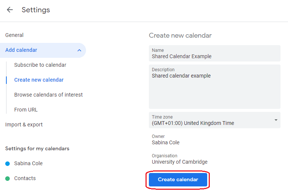This screenshot has width=288, height=195.
Task: Choose the From URL option
Action: click(x=26, y=110)
